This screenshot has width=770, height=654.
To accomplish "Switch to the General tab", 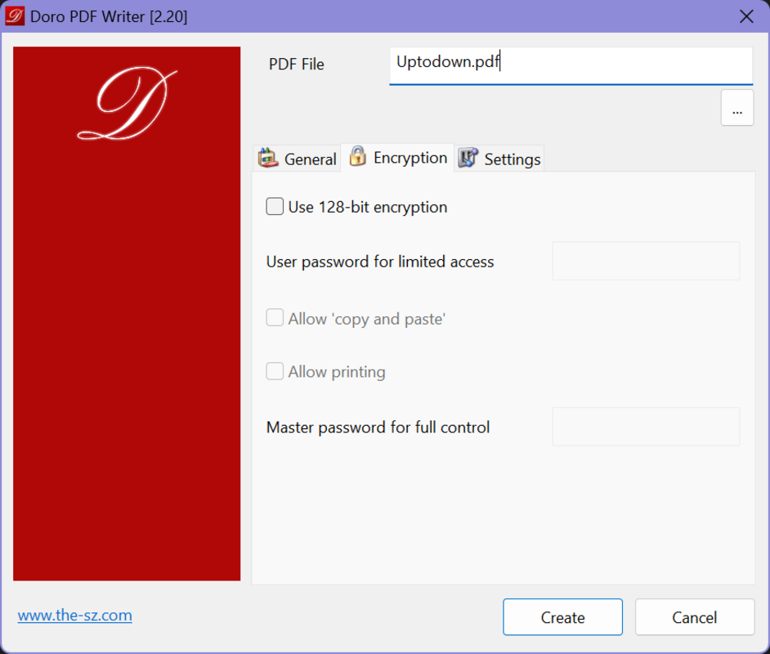I will [297, 159].
